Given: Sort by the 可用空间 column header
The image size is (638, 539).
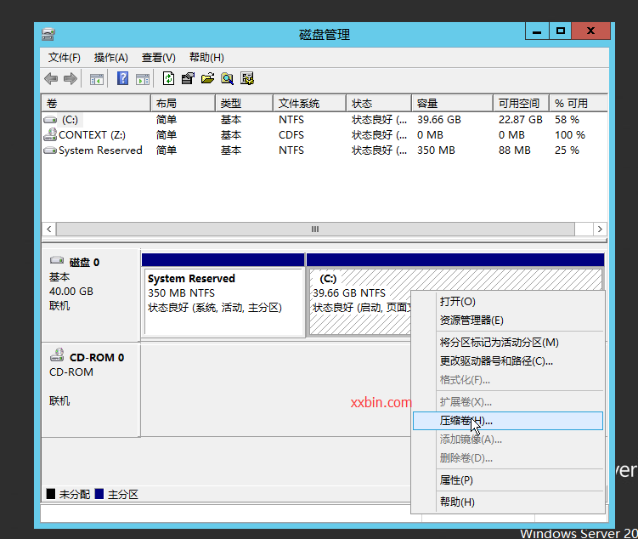Looking at the screenshot, I should [522, 103].
